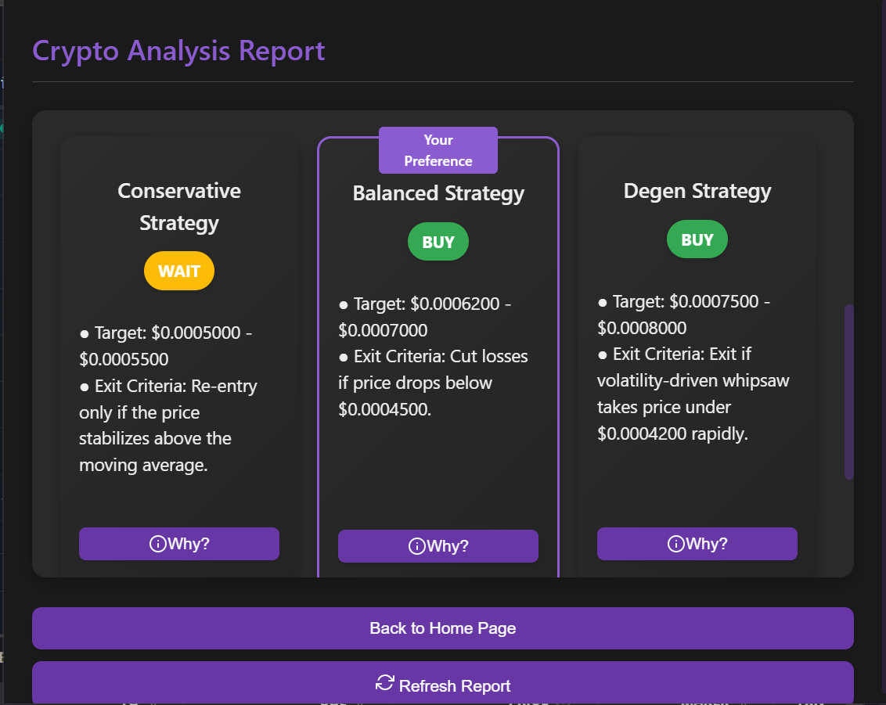Image resolution: width=886 pixels, height=705 pixels.
Task: Click the Degen target price range text
Action: click(x=683, y=315)
